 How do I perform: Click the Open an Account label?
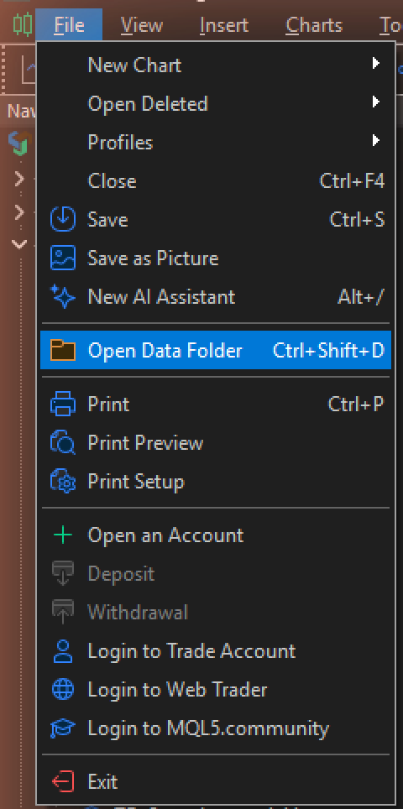click(165, 535)
